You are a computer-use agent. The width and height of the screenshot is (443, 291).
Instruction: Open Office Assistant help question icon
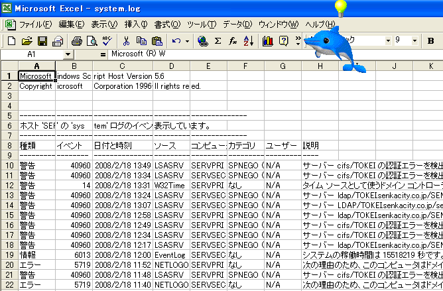click(283, 41)
